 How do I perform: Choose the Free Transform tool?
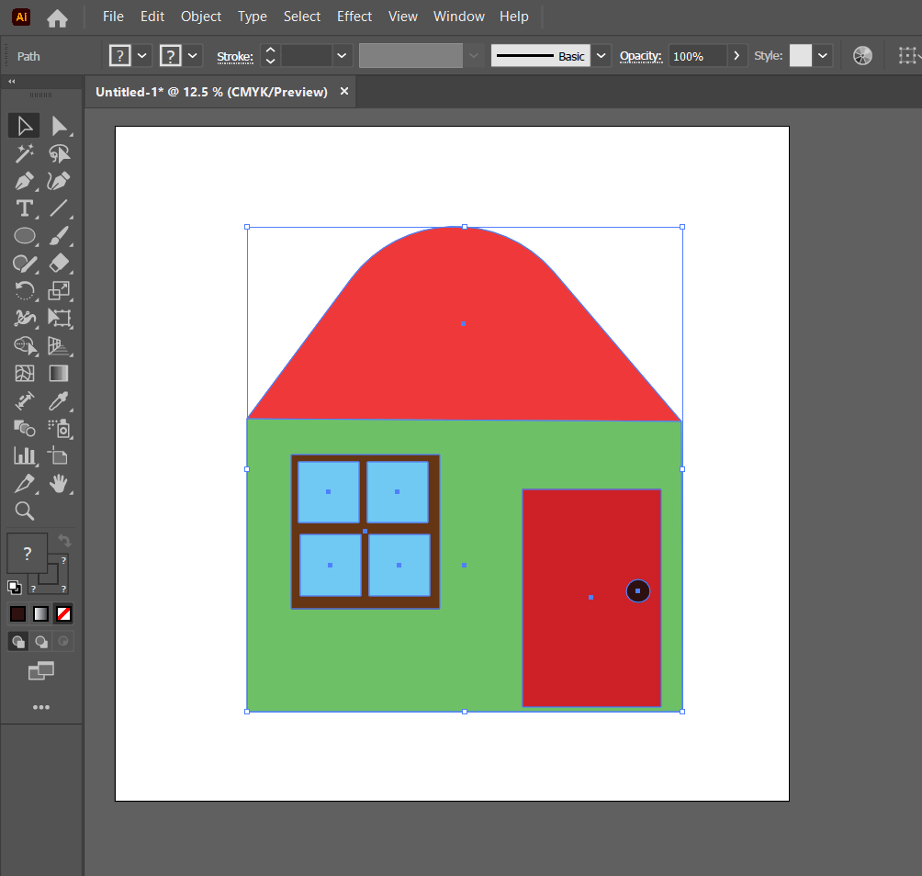pos(59,318)
